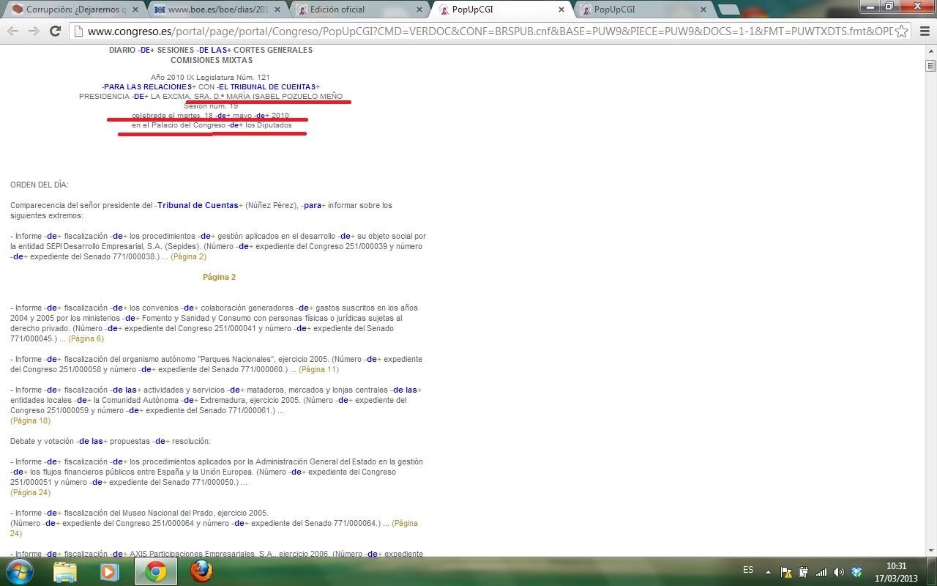Close the "Corrupción" tab

(x=135, y=10)
